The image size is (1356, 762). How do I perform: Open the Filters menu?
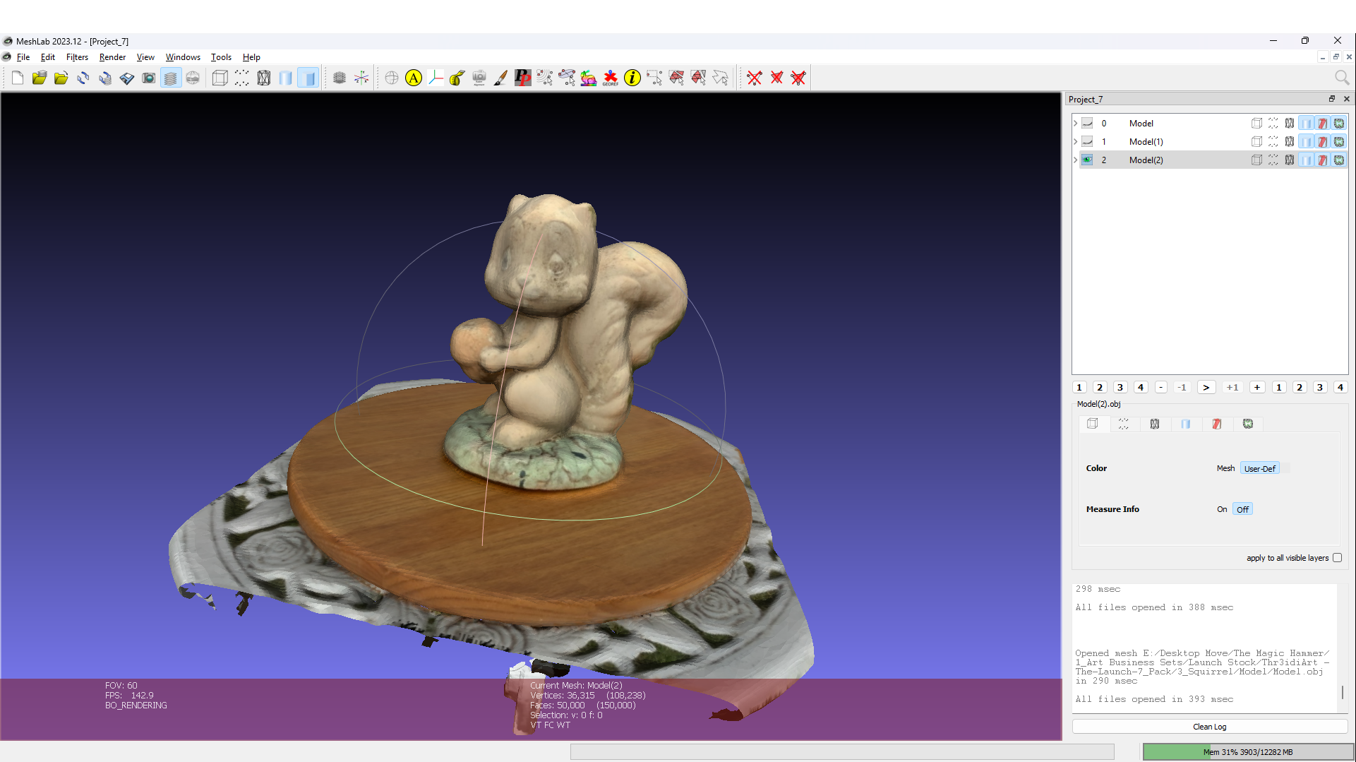point(77,57)
